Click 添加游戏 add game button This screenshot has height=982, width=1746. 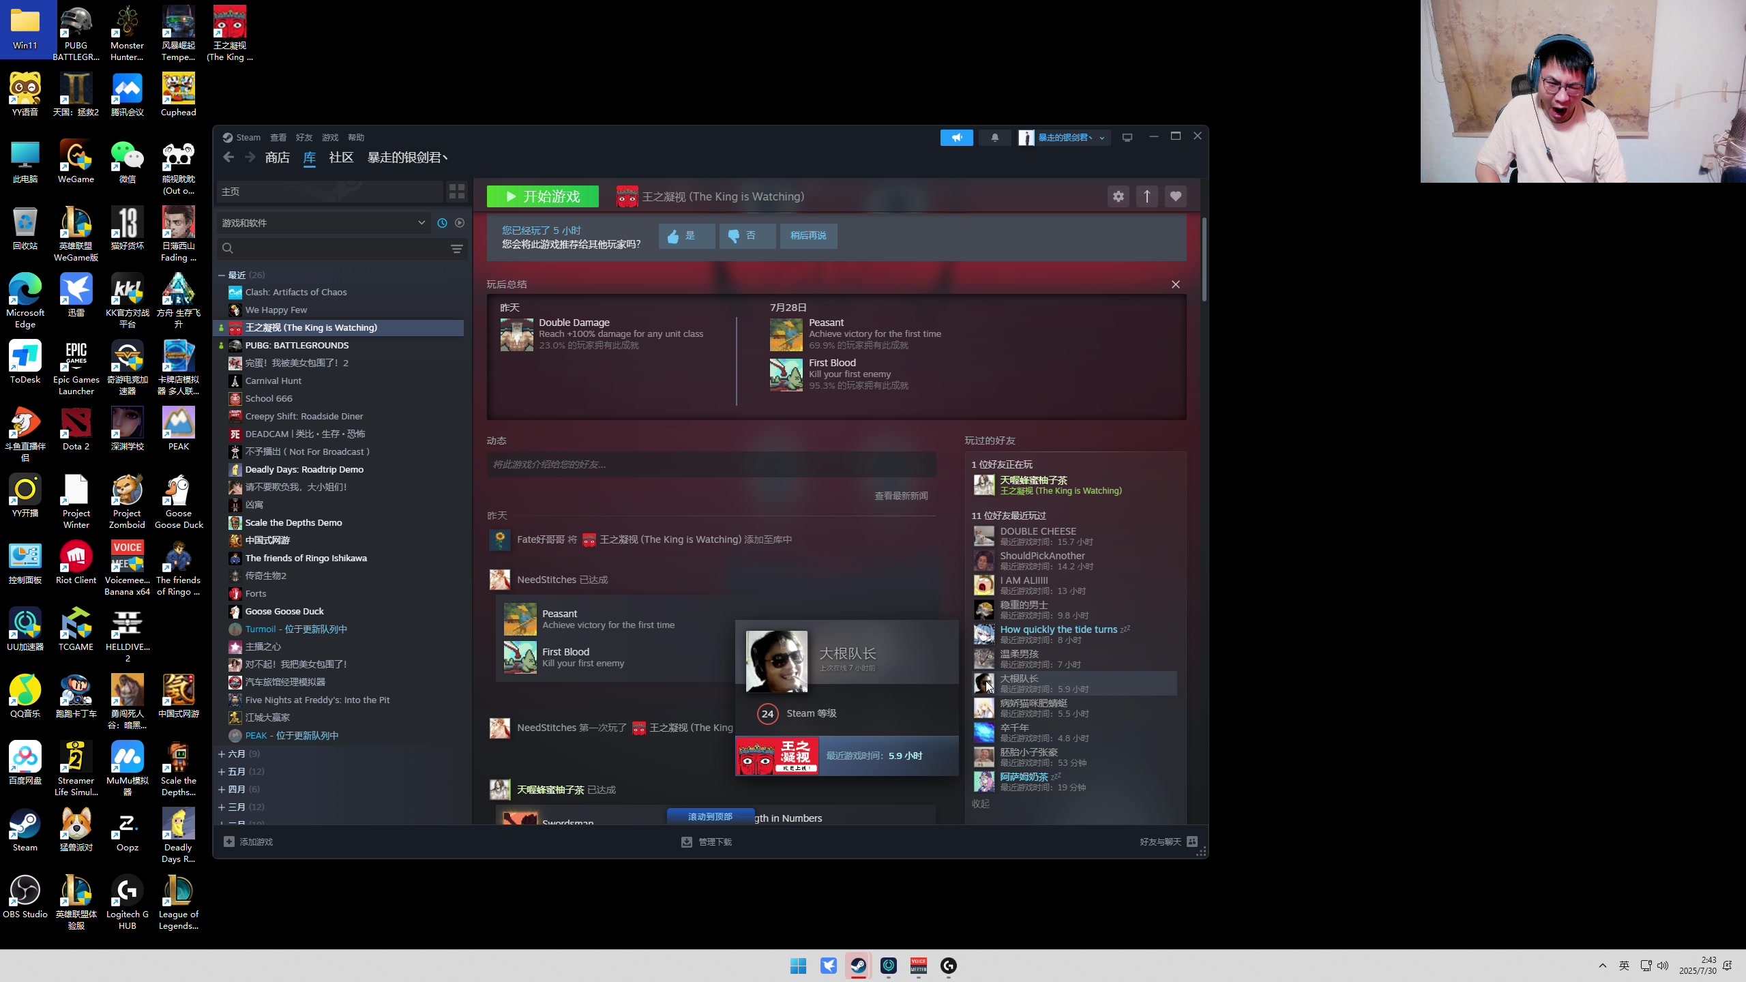(x=248, y=842)
